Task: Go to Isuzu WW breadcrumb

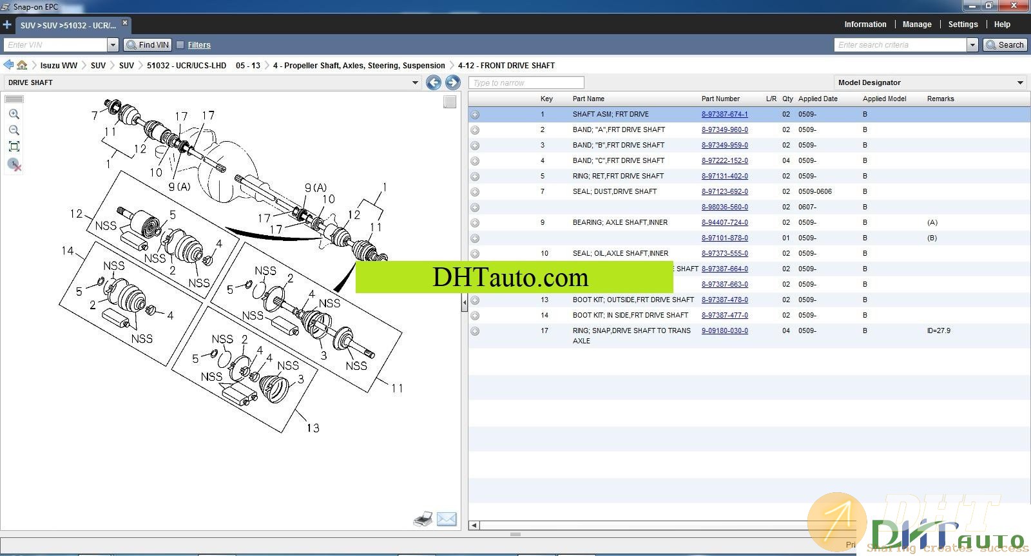Action: [x=59, y=66]
